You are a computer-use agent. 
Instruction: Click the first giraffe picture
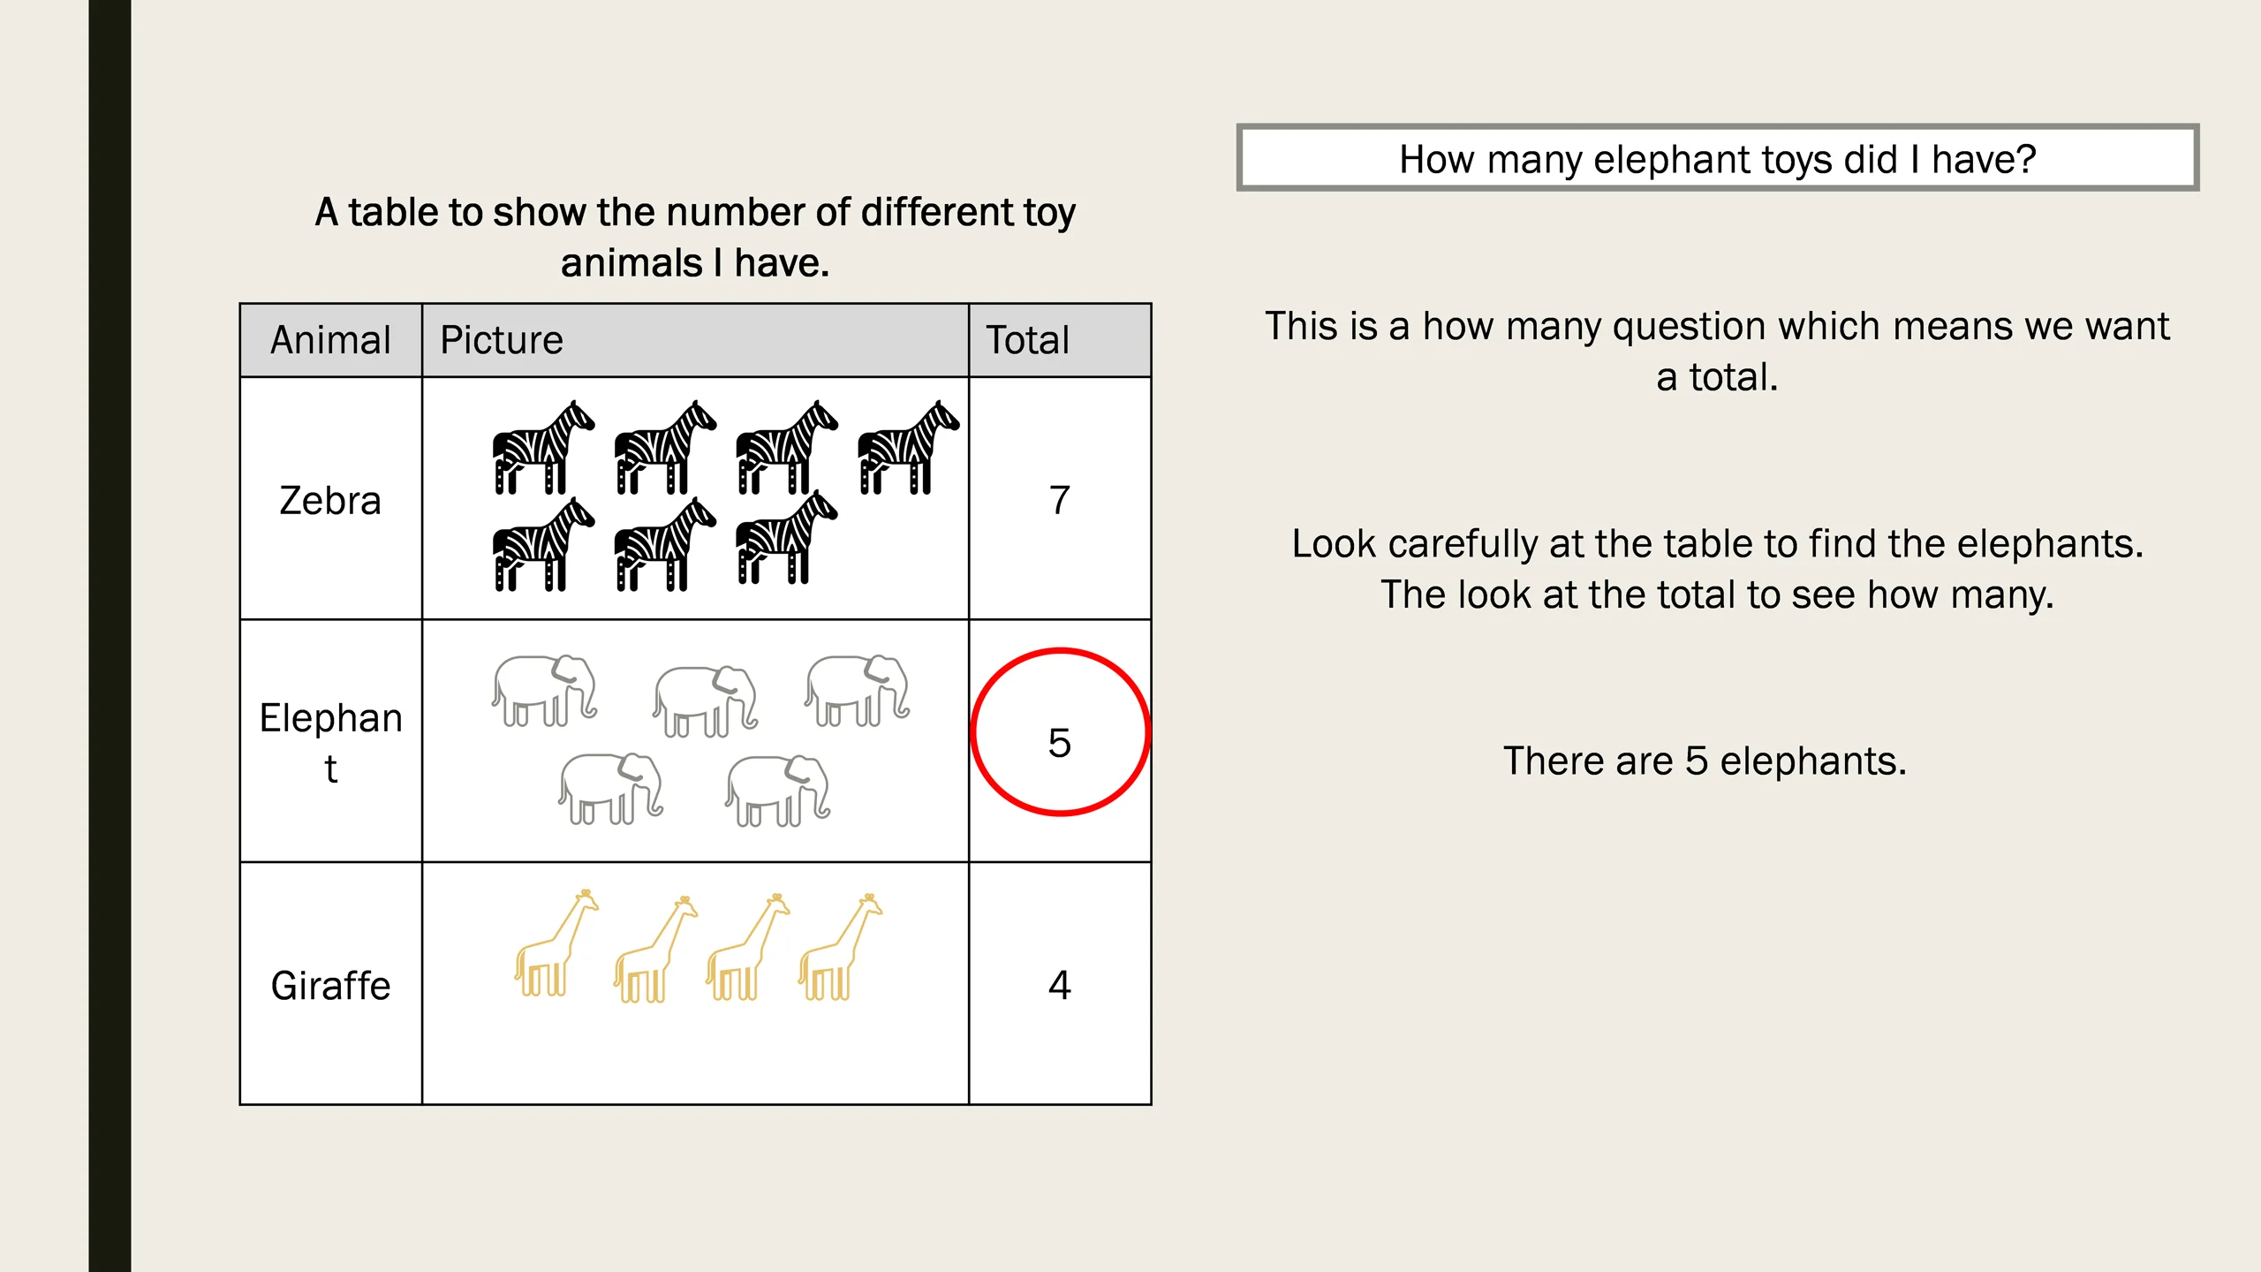click(x=556, y=943)
